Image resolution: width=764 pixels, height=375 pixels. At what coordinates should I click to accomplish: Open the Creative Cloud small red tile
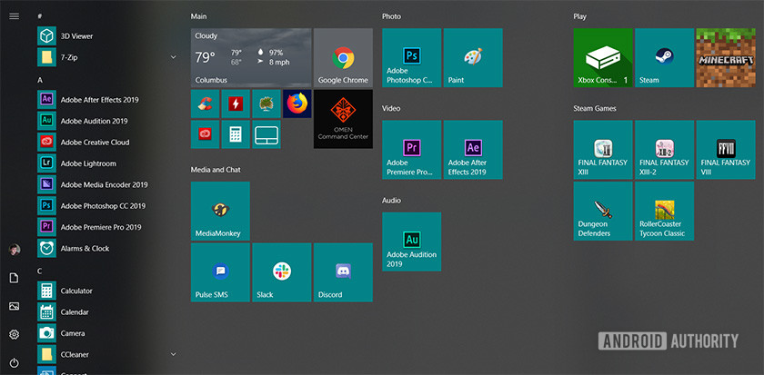(x=206, y=134)
